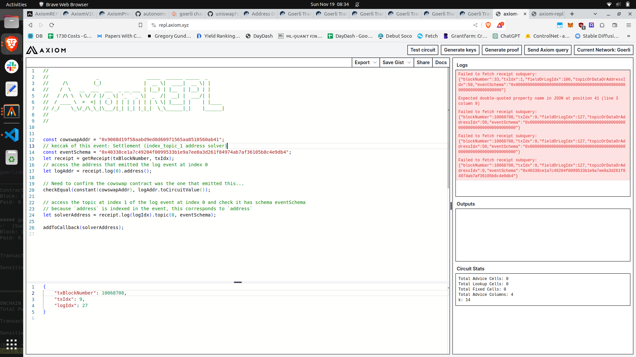
Task: Click Current Network: Goerli button
Action: pyautogui.click(x=604, y=50)
